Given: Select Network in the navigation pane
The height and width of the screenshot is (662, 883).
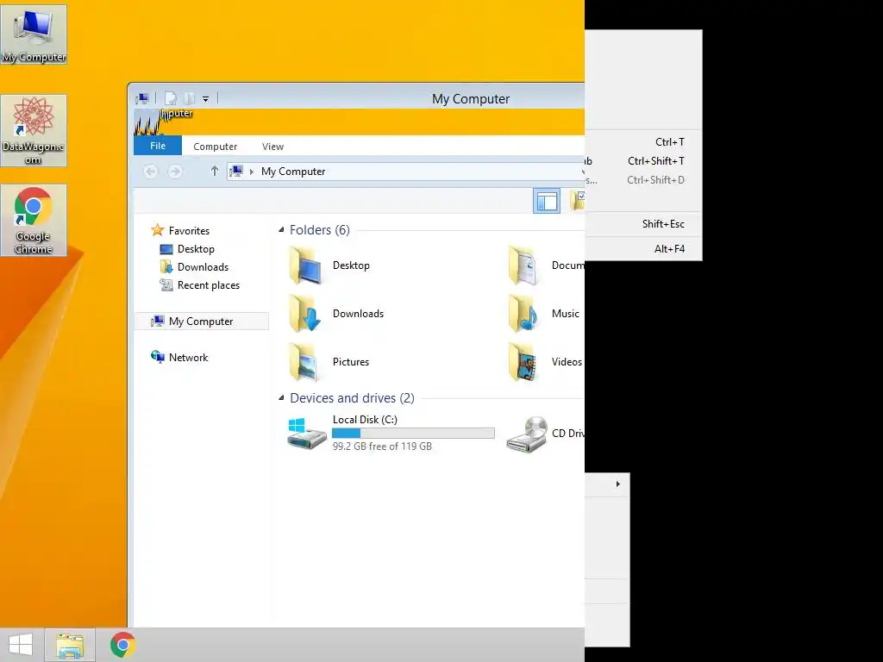Looking at the screenshot, I should pos(188,358).
